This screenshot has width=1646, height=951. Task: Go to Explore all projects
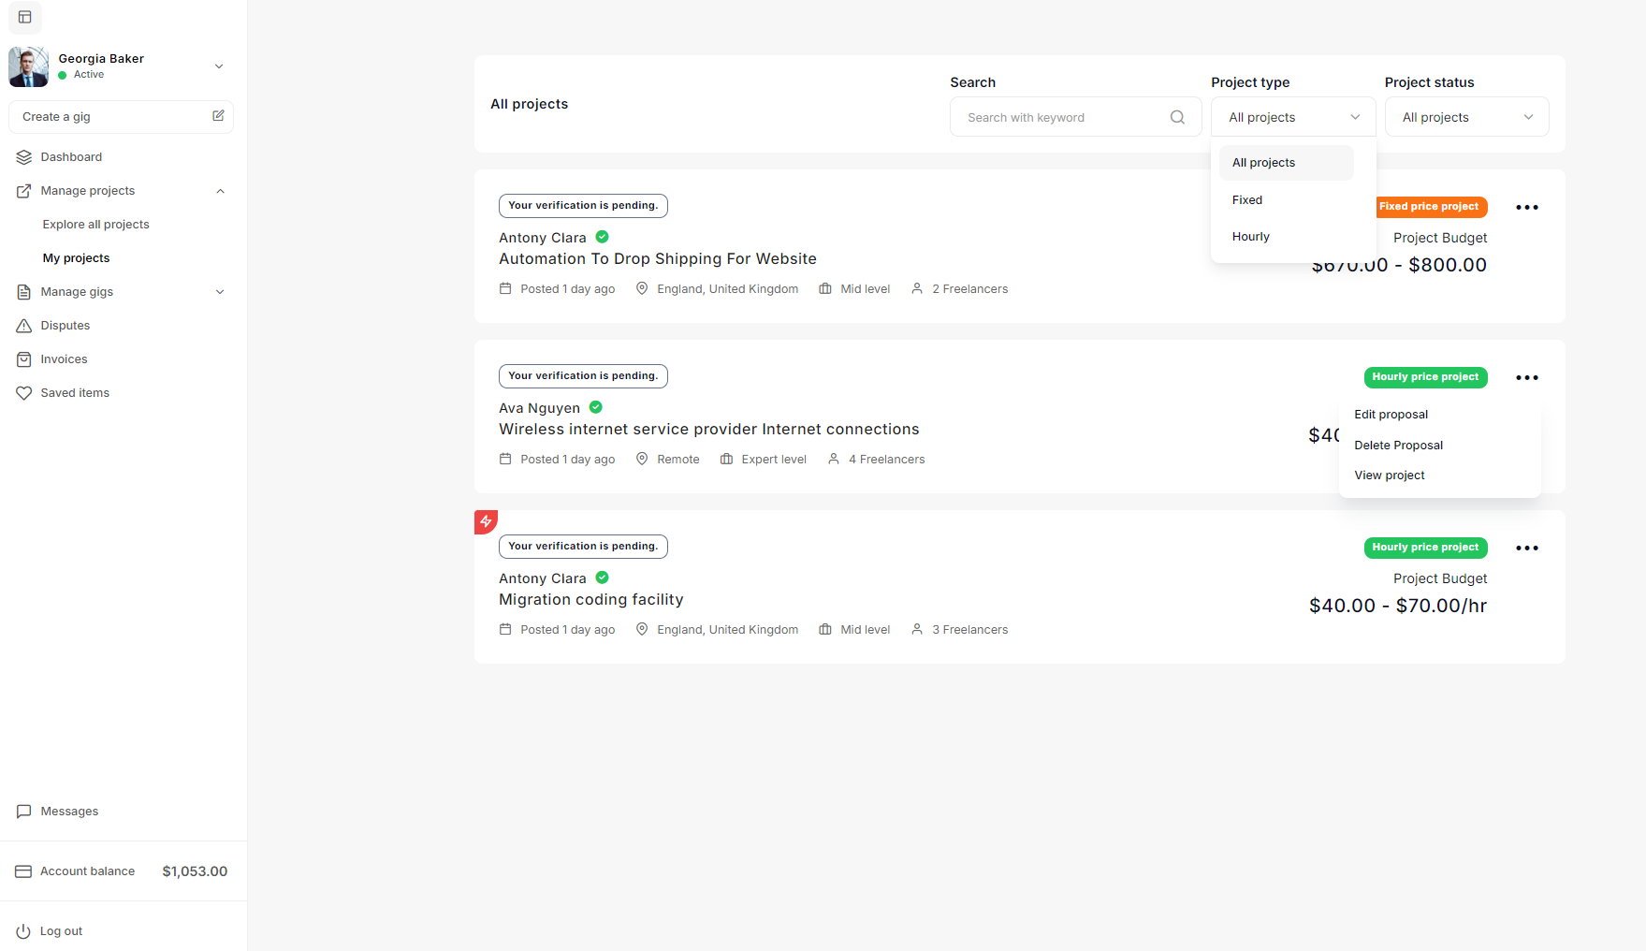(x=95, y=225)
